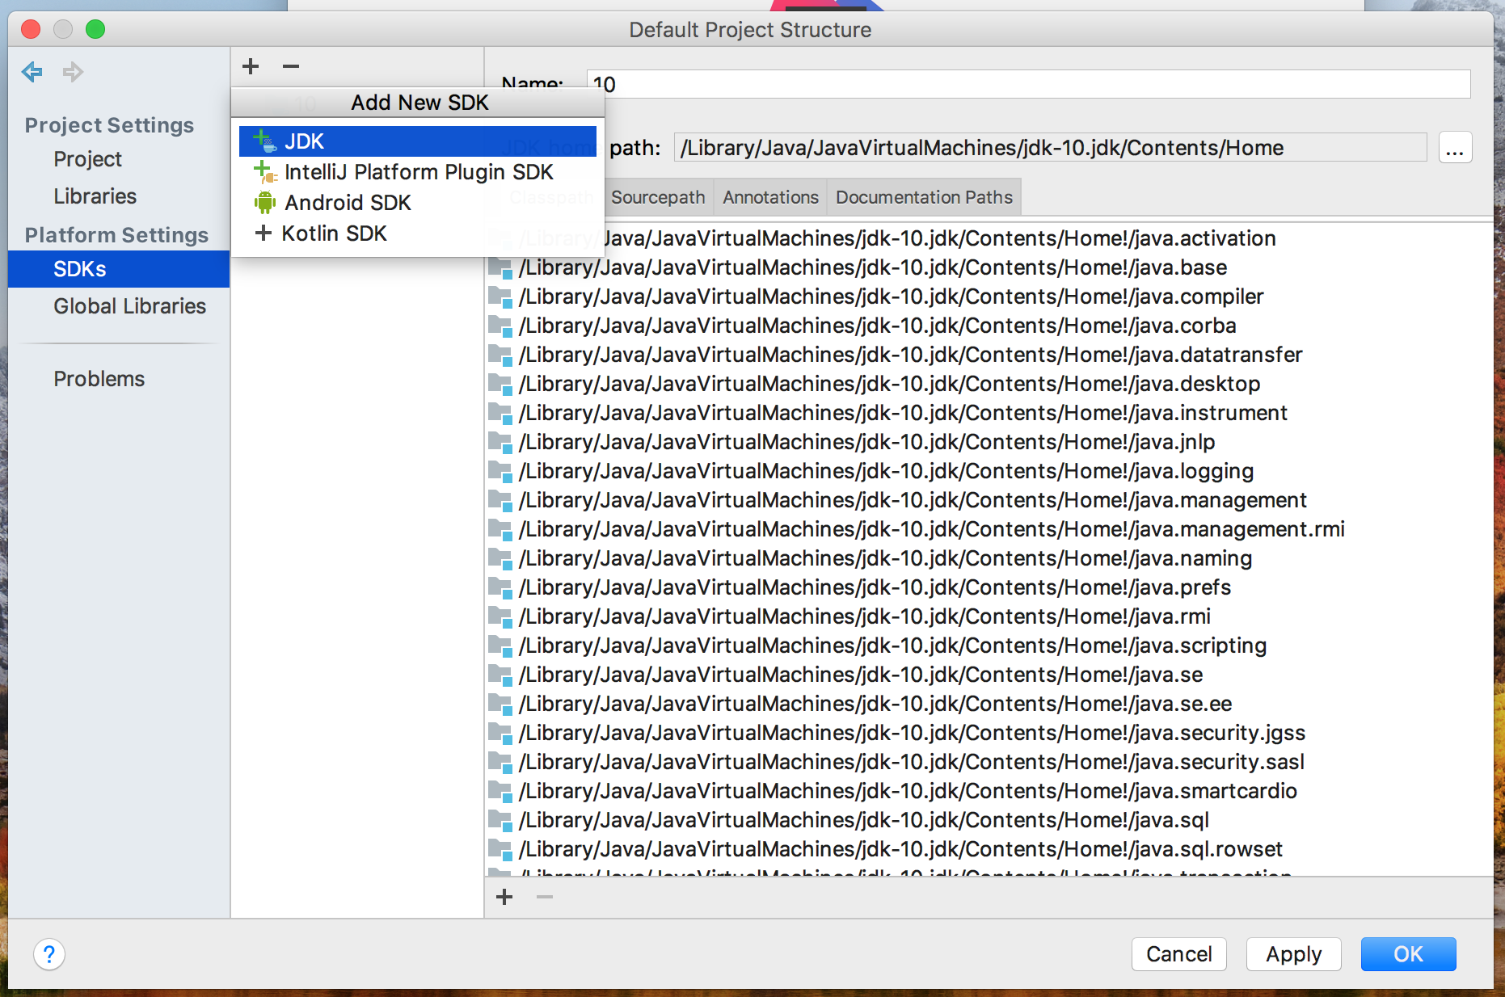Click folder icon of java.base entry
The height and width of the screenshot is (997, 1505).
pyautogui.click(x=500, y=268)
